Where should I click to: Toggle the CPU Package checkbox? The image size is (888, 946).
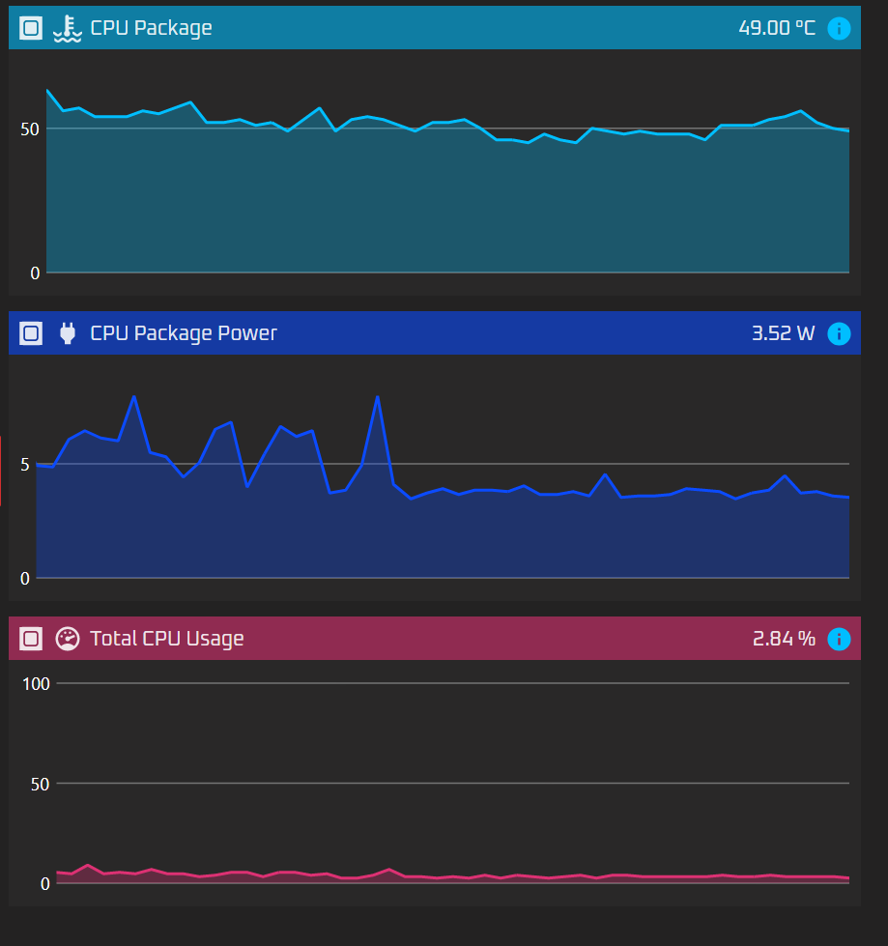(x=32, y=28)
